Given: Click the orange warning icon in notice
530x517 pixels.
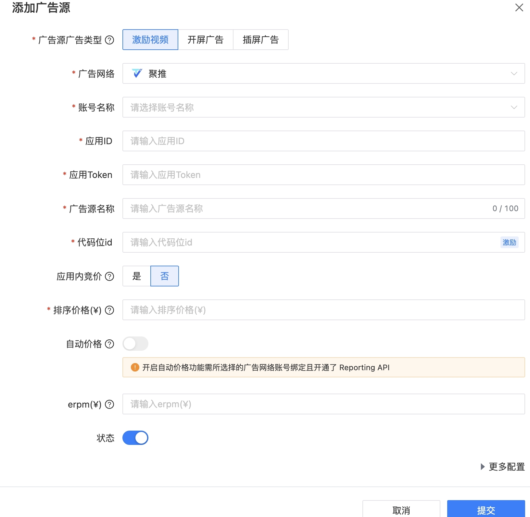Looking at the screenshot, I should [135, 367].
